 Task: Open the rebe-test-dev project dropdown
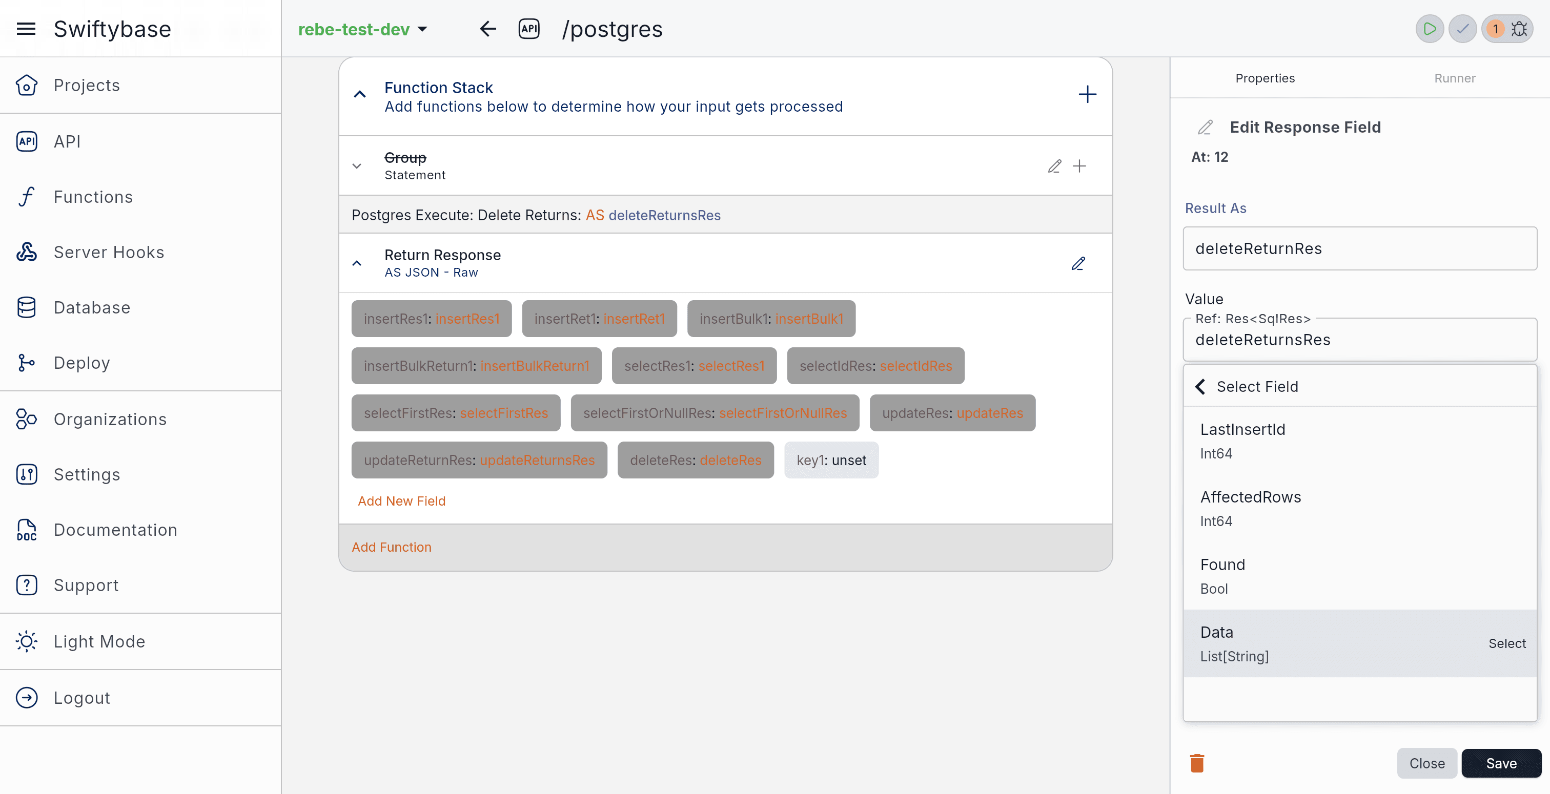pos(363,29)
